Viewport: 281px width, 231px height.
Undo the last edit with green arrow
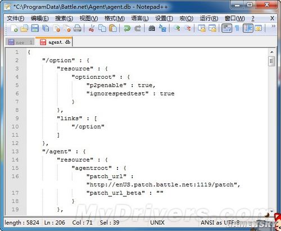[x=127, y=29]
